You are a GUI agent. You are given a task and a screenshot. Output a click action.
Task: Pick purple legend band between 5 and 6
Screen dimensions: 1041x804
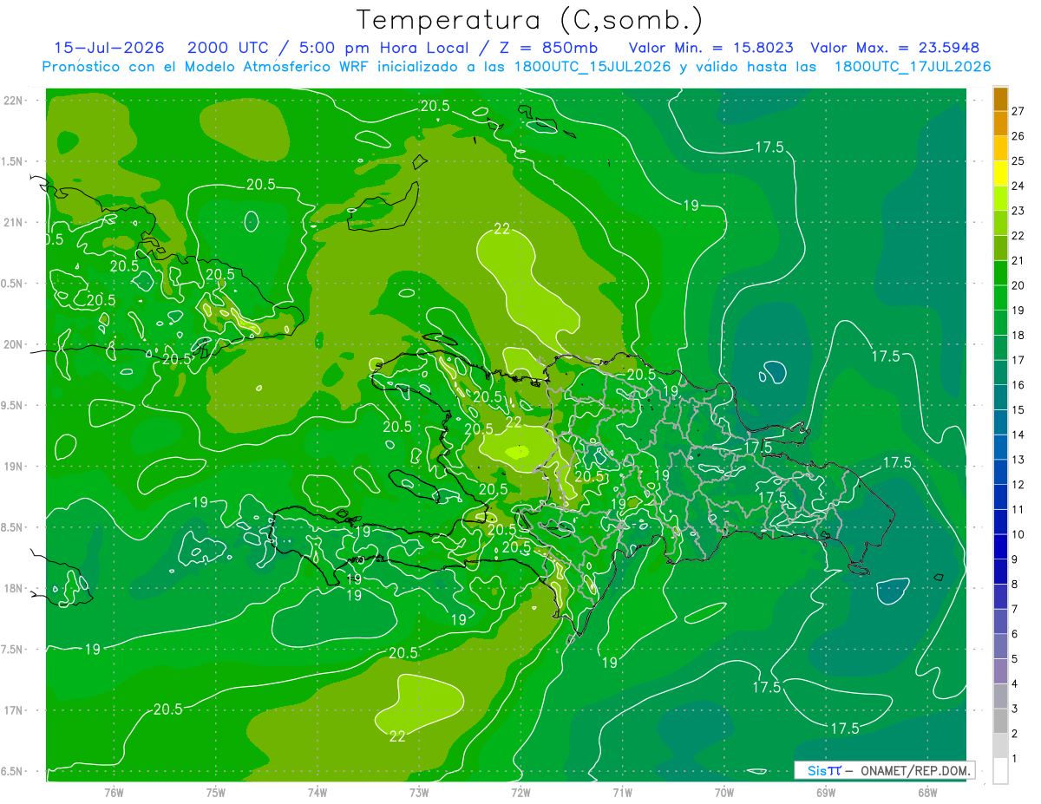tap(1000, 646)
